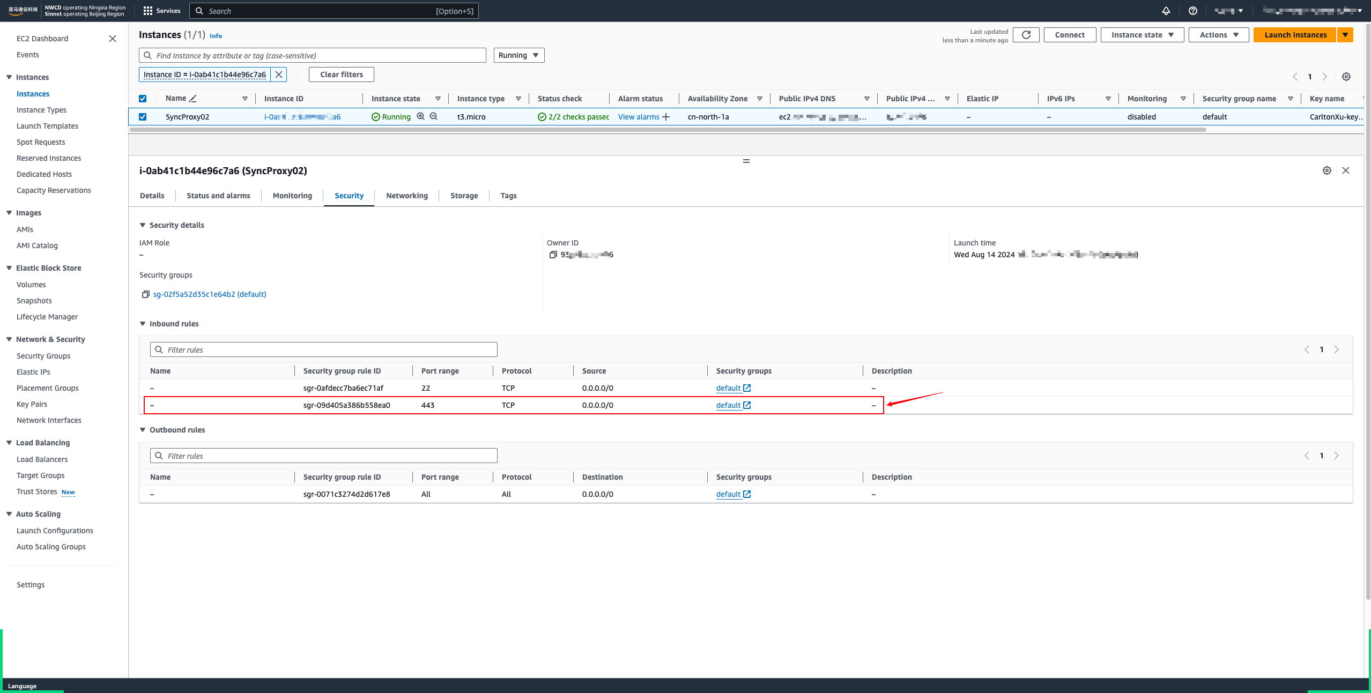This screenshot has height=693, width=1371.
Task: Close the EC2 sidebar navigation
Action: click(113, 39)
